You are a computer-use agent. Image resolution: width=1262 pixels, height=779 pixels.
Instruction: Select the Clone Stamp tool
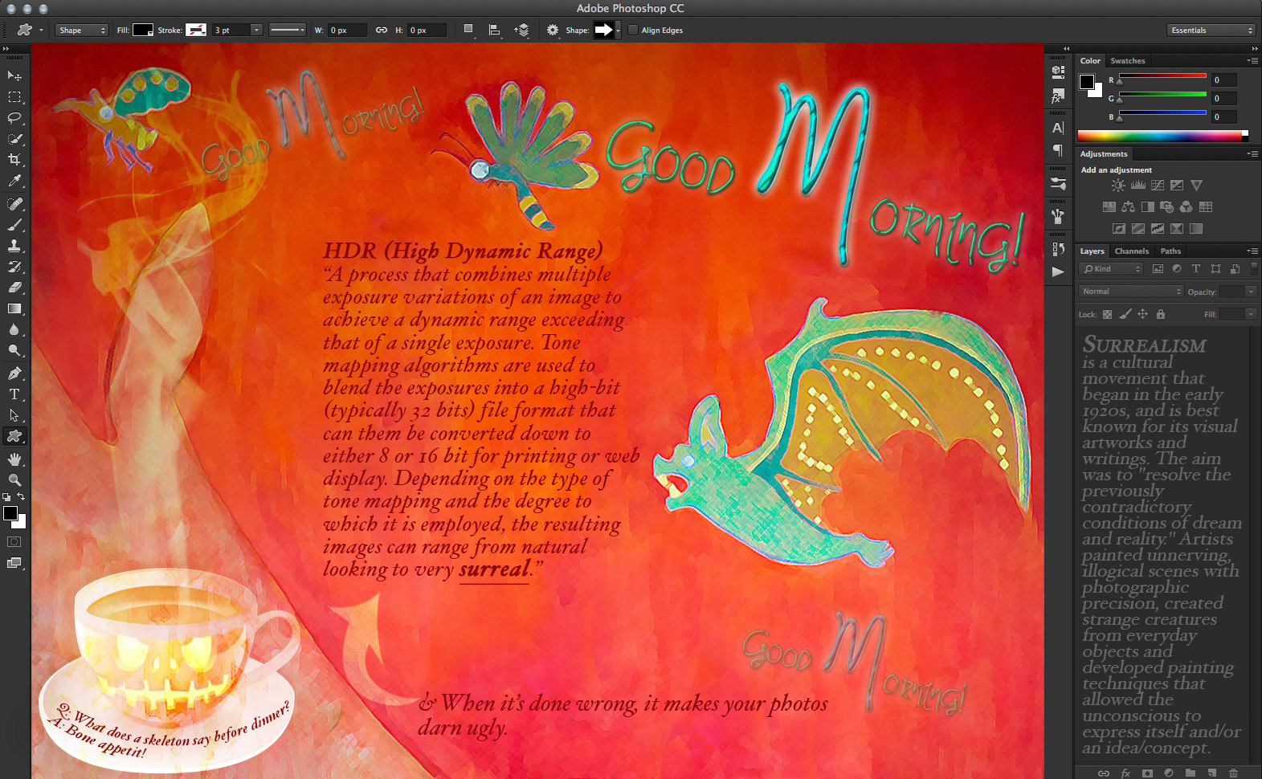(x=14, y=246)
